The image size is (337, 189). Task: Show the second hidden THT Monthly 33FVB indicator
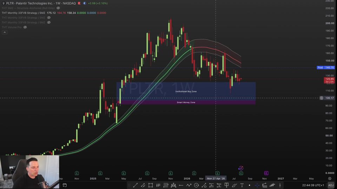pos(49,22)
